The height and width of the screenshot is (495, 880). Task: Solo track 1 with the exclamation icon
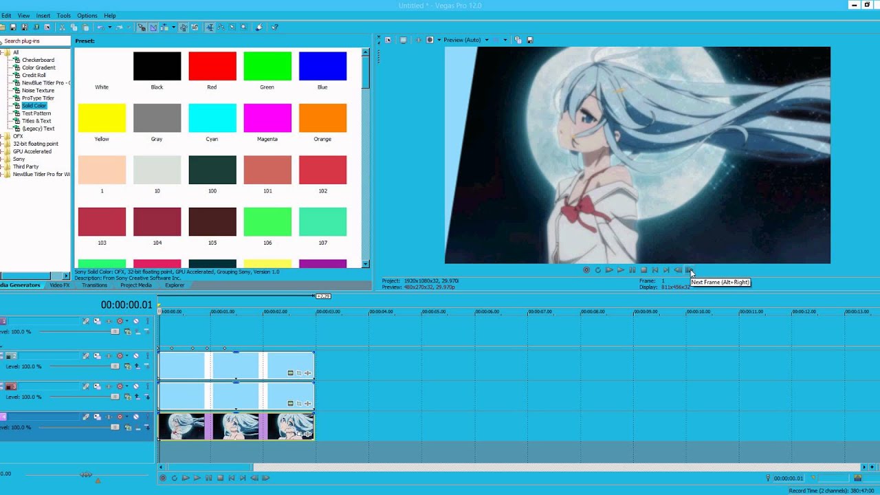[147, 321]
